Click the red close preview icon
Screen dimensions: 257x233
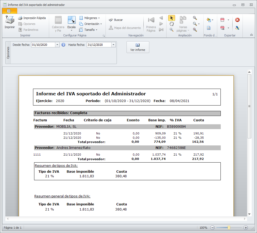click(x=237, y=20)
